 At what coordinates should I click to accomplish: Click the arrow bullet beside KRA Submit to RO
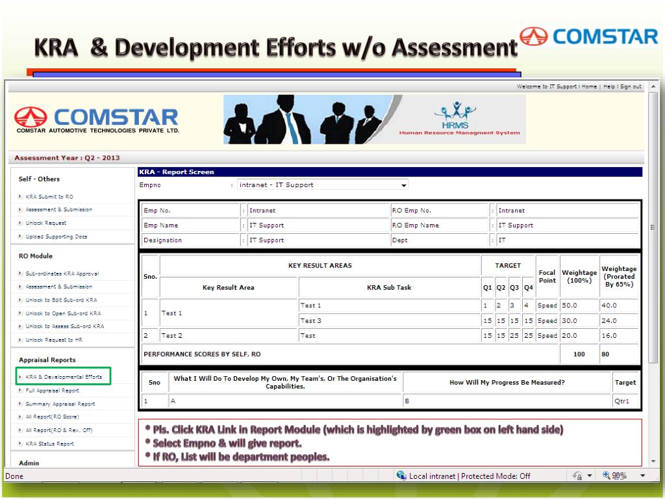click(x=20, y=196)
